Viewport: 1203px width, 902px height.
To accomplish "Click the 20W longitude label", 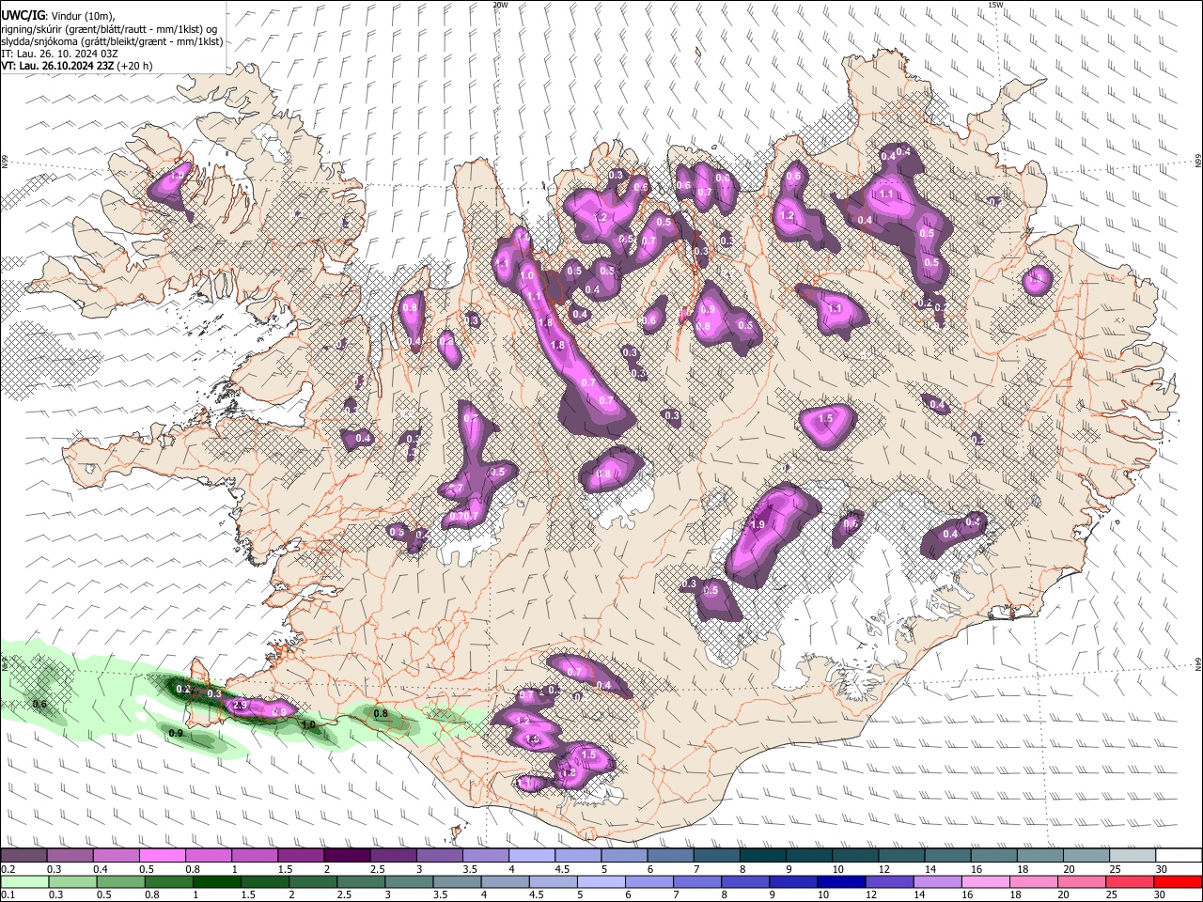I will [500, 5].
